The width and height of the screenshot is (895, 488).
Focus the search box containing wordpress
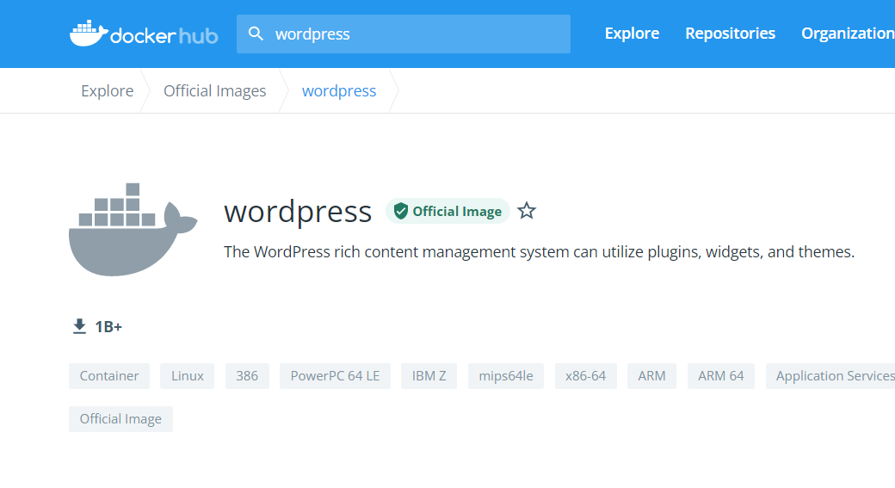point(404,34)
